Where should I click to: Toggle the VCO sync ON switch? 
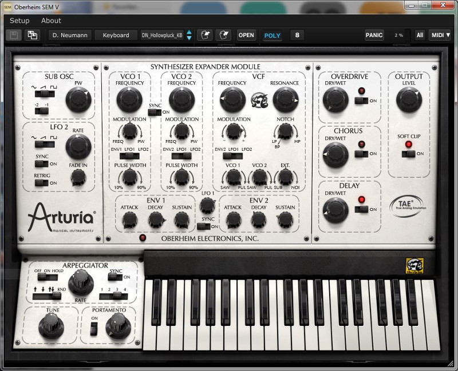tap(155, 112)
